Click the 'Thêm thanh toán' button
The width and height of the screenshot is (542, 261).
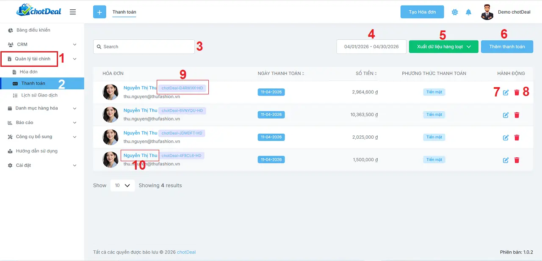(507, 47)
